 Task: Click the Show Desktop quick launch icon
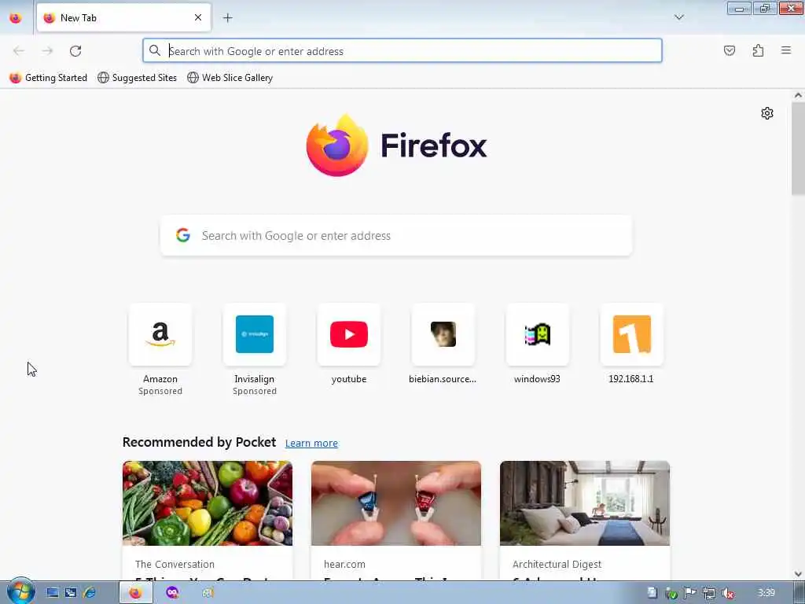53,593
